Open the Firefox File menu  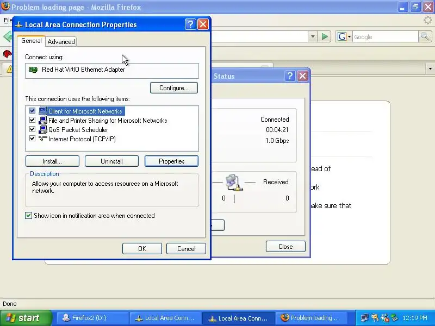8,20
